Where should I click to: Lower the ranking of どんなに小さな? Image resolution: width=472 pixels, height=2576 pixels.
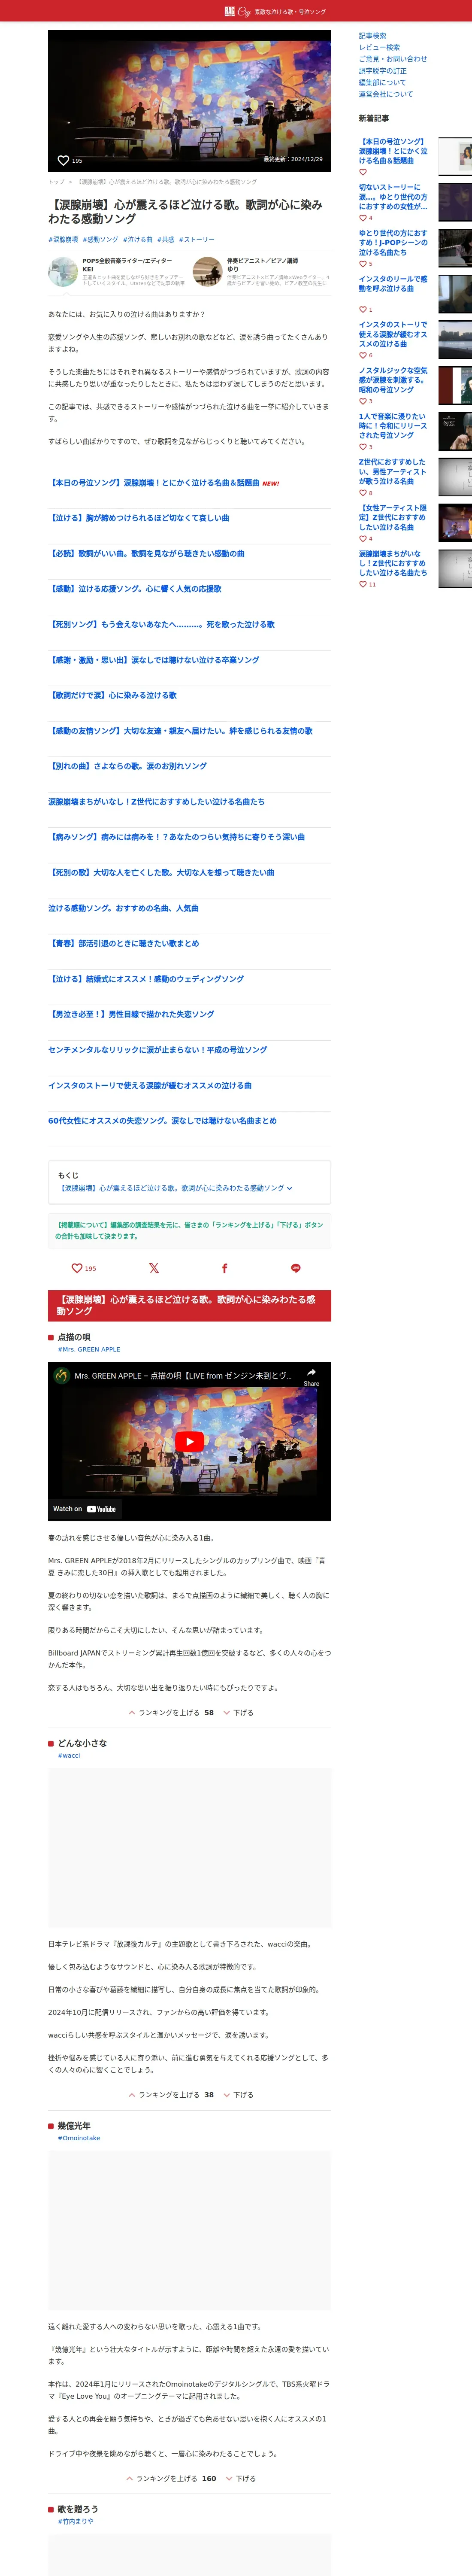click(x=238, y=2095)
